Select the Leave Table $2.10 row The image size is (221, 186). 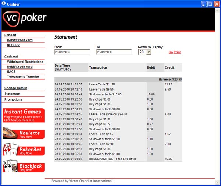118,144
